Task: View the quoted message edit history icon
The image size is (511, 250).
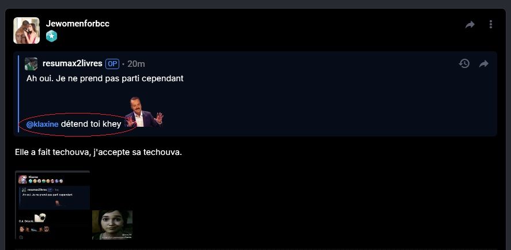Action: pyautogui.click(x=464, y=63)
